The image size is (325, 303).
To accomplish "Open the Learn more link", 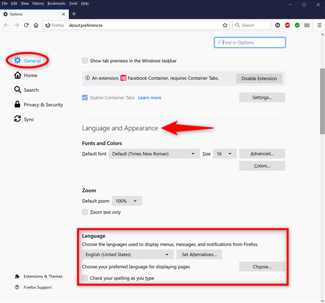I will (x=149, y=98).
